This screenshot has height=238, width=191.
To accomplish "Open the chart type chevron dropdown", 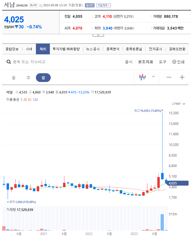I will pos(153,77).
